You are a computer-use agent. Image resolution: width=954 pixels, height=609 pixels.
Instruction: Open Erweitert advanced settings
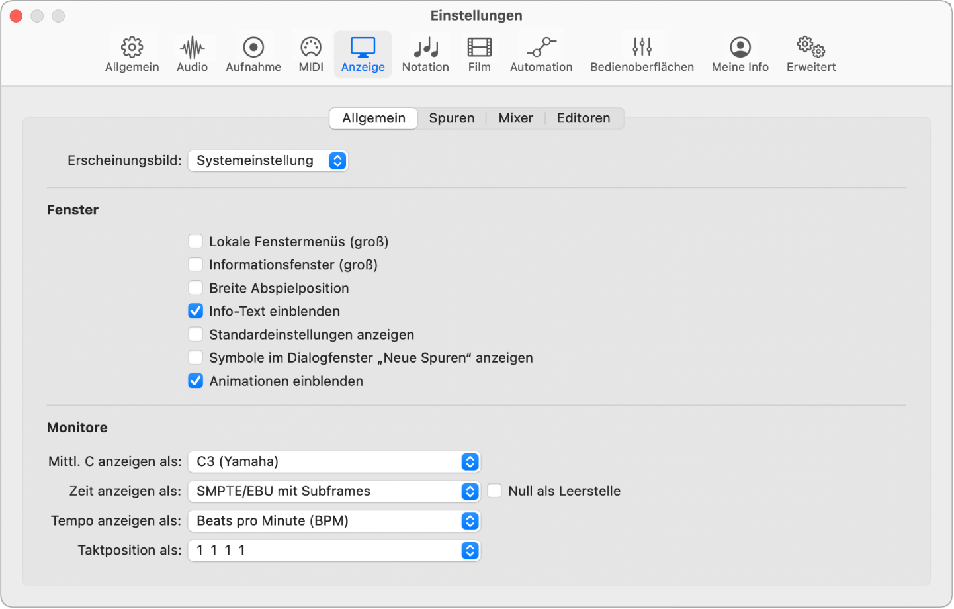811,54
